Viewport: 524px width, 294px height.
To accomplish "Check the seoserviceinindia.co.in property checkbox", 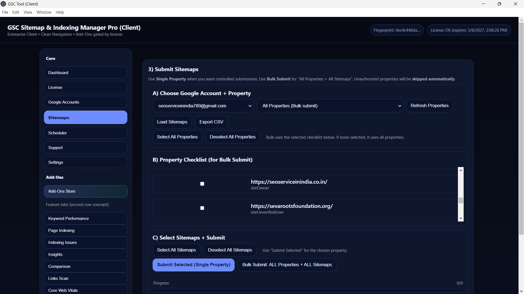I will (202, 184).
